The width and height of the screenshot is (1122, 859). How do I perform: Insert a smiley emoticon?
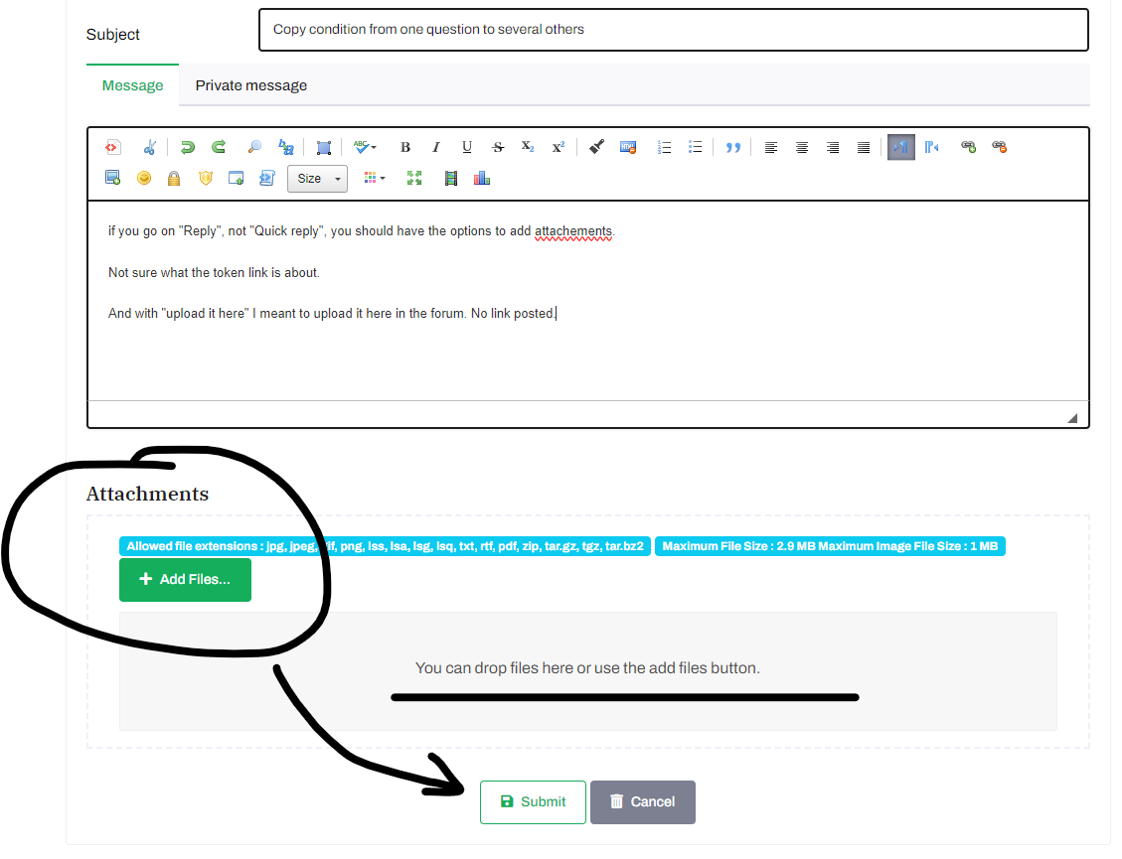coord(144,179)
